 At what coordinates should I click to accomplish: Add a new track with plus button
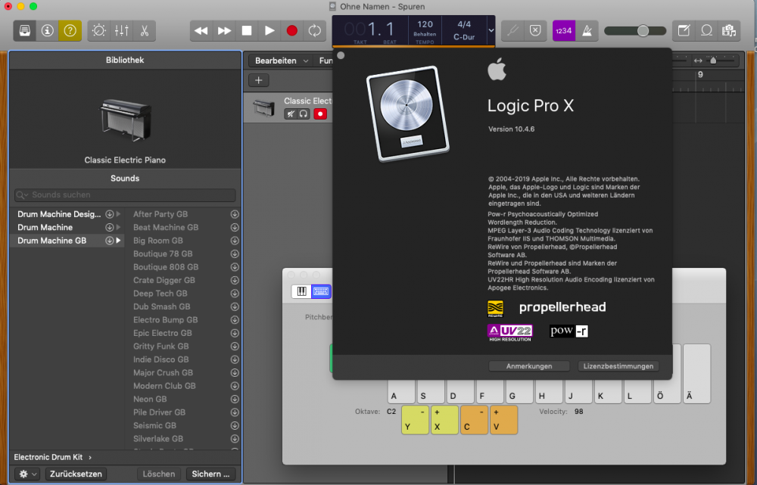pyautogui.click(x=259, y=80)
